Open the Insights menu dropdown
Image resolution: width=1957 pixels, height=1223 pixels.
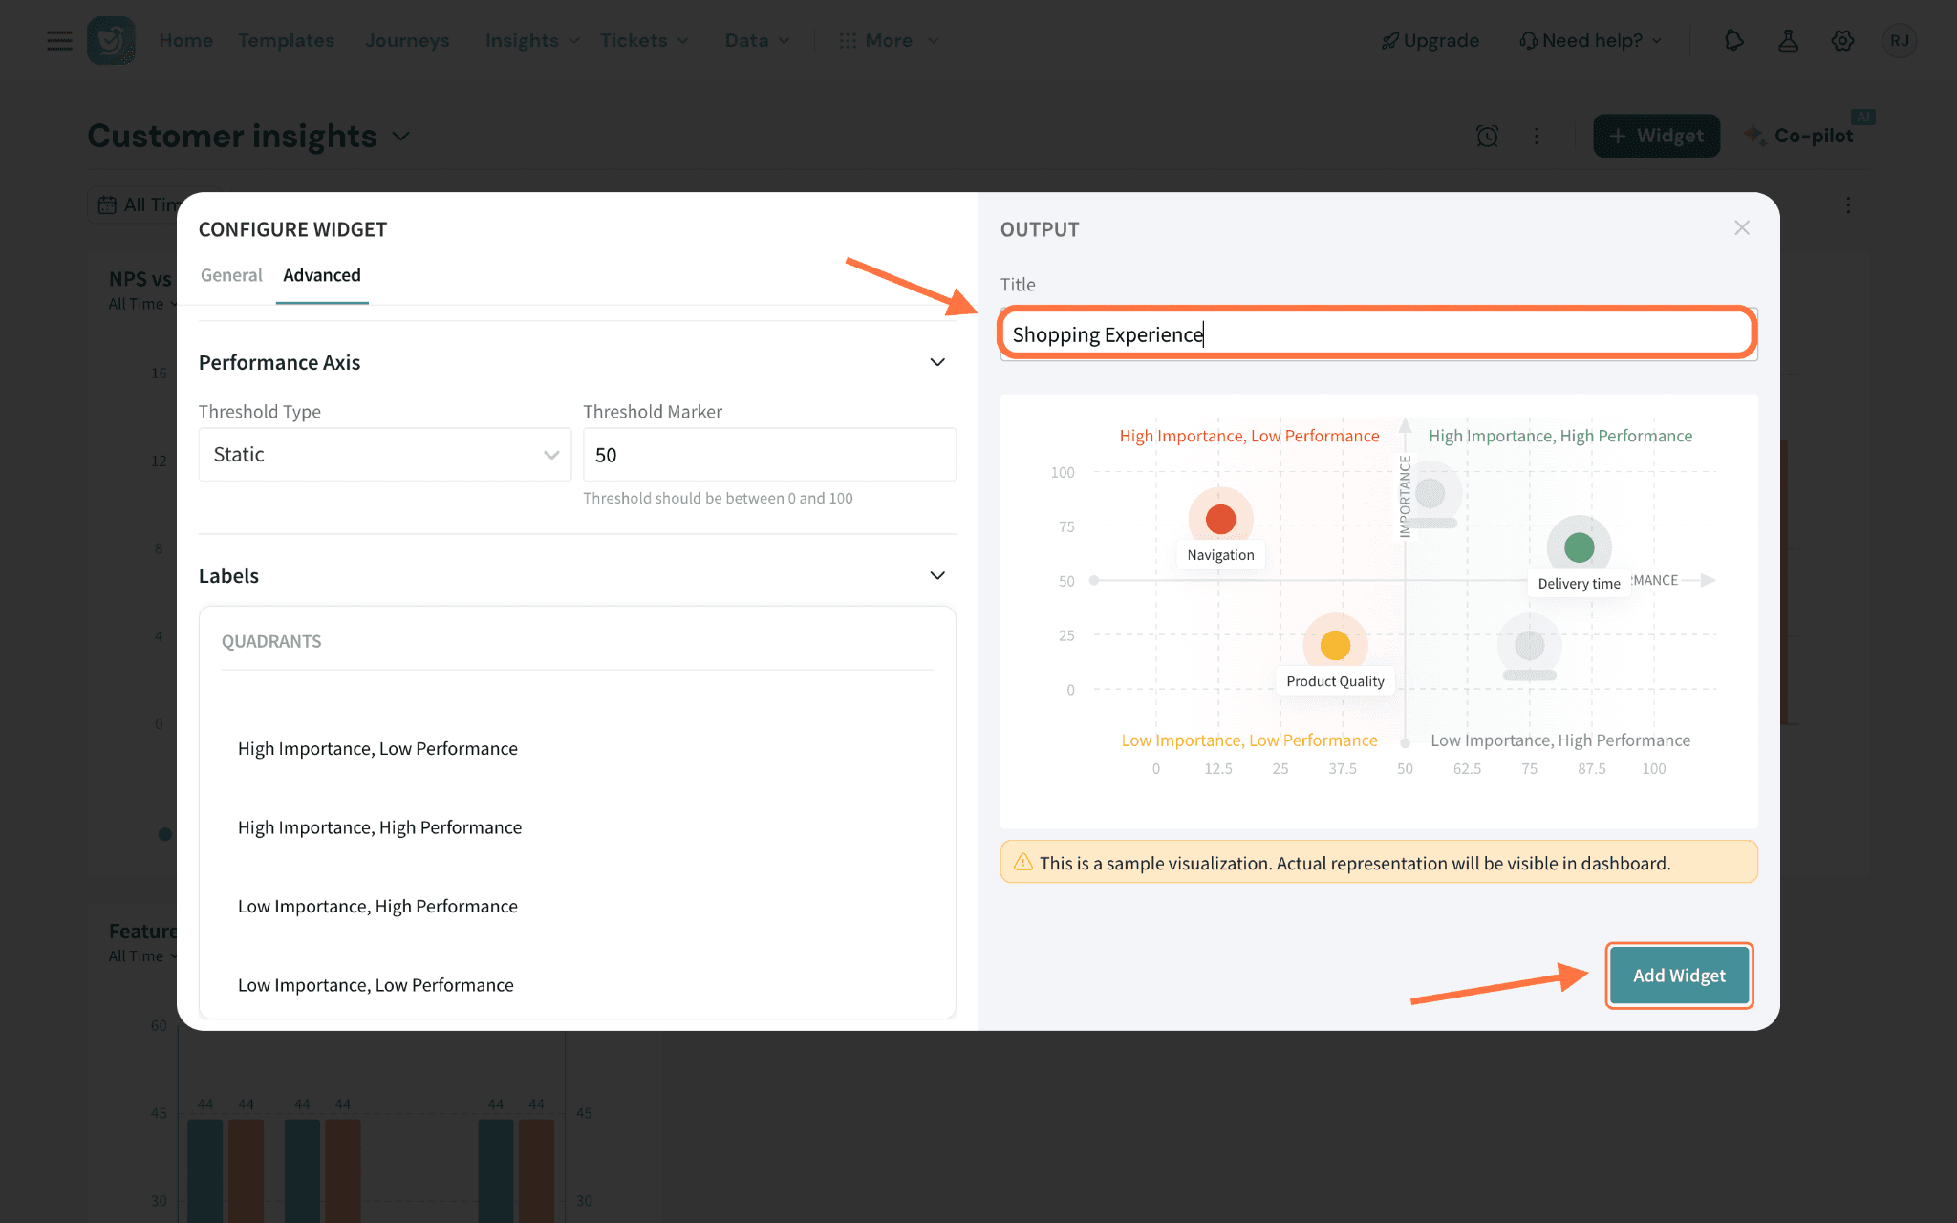coord(532,40)
